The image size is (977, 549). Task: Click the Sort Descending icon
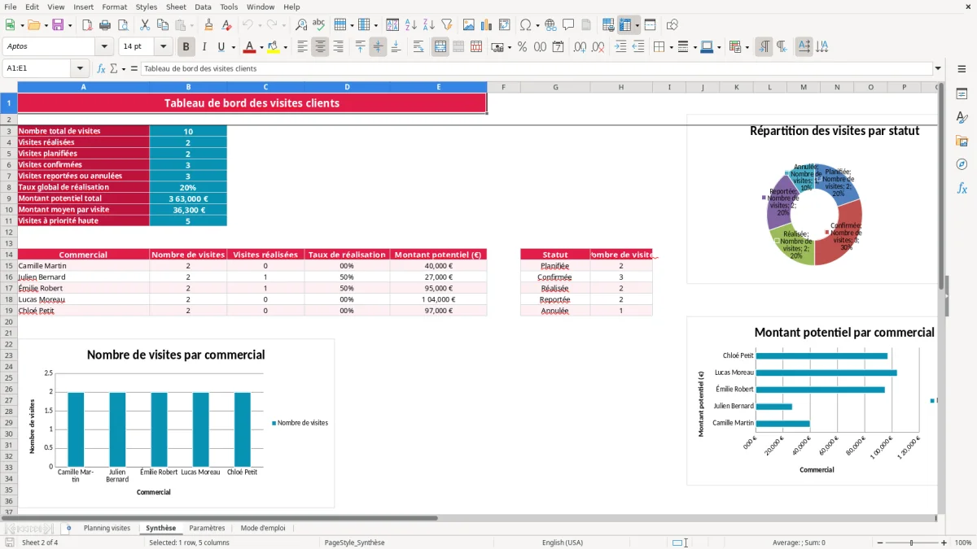click(429, 25)
